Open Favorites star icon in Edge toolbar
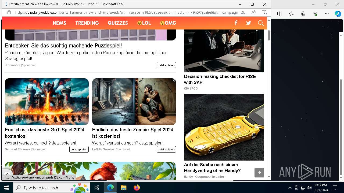Viewport: 344px width, 193px height. point(291,14)
